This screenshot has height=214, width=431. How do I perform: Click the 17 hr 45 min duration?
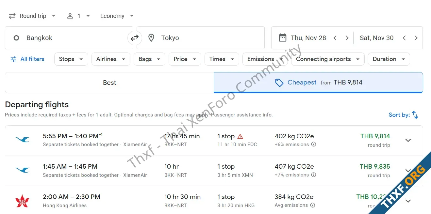click(x=182, y=136)
